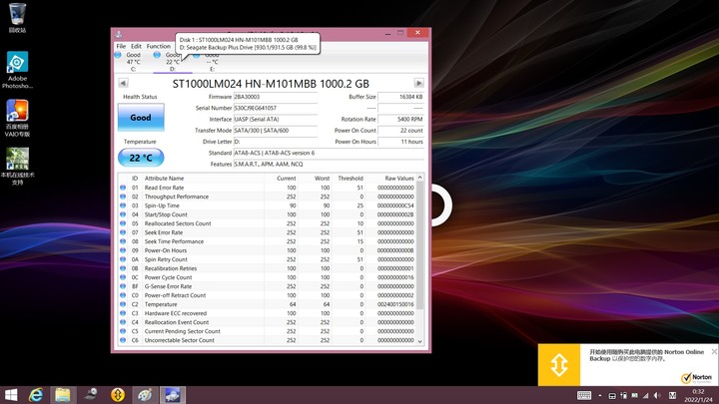Select the Spin-Up Time row
Viewport: 719px width, 404px height.
(x=267, y=205)
